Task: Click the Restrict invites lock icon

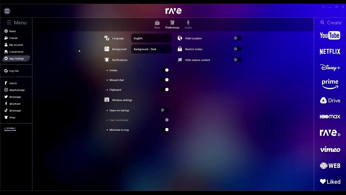Action: [180, 49]
